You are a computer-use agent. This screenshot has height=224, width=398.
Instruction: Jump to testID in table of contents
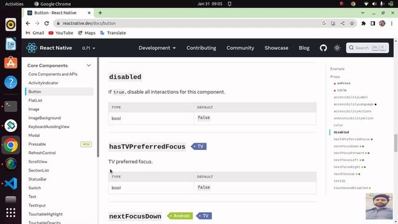click(x=340, y=181)
